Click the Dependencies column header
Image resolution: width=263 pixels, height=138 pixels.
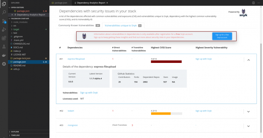pos(75,48)
